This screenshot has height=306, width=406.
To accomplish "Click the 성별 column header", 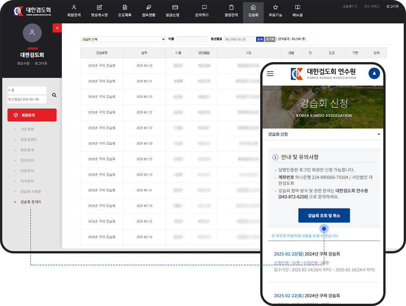I will click(291, 53).
